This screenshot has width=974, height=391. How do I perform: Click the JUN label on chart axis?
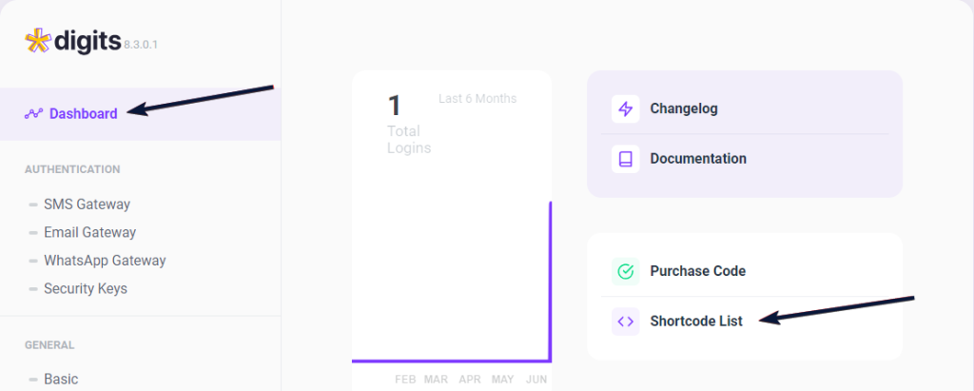point(536,380)
